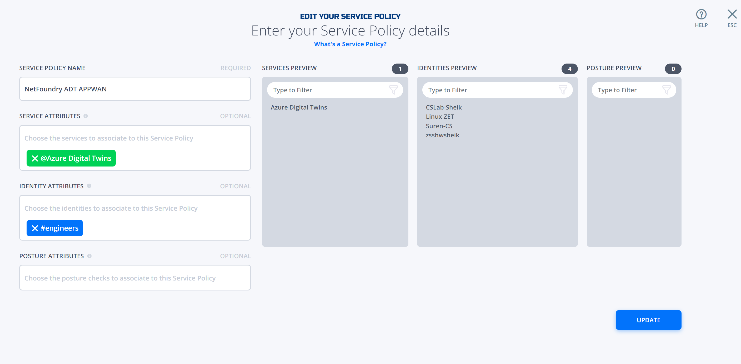Open the Help icon
Viewport: 741px width, 364px height.
[x=701, y=14]
